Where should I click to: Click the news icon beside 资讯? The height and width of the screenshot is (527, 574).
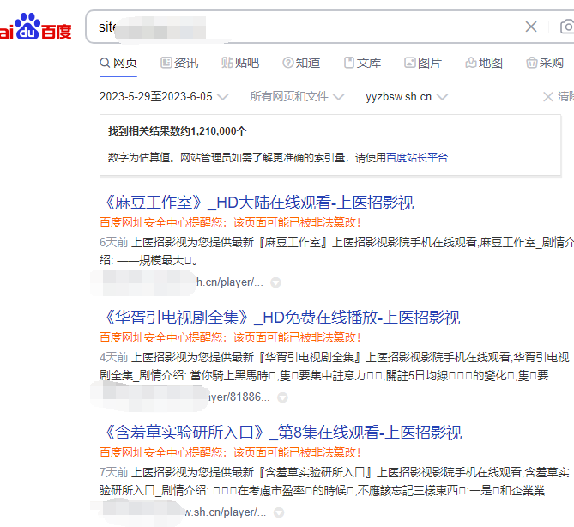pos(166,63)
